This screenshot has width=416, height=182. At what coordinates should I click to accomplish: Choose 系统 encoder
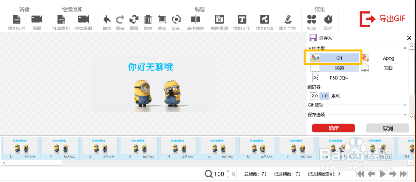pos(335,96)
